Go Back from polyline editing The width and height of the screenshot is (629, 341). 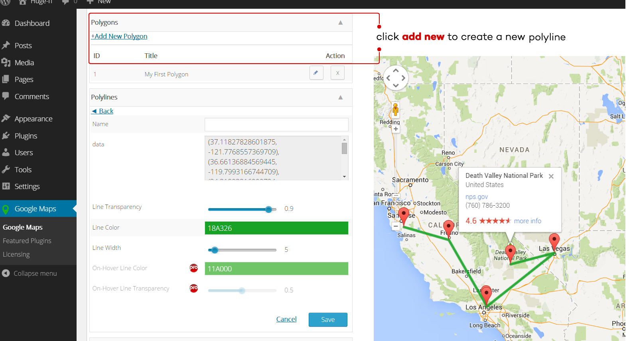pyautogui.click(x=103, y=111)
